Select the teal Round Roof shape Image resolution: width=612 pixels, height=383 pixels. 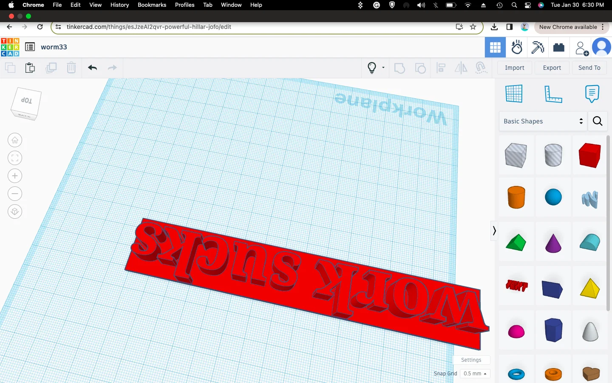(x=590, y=242)
